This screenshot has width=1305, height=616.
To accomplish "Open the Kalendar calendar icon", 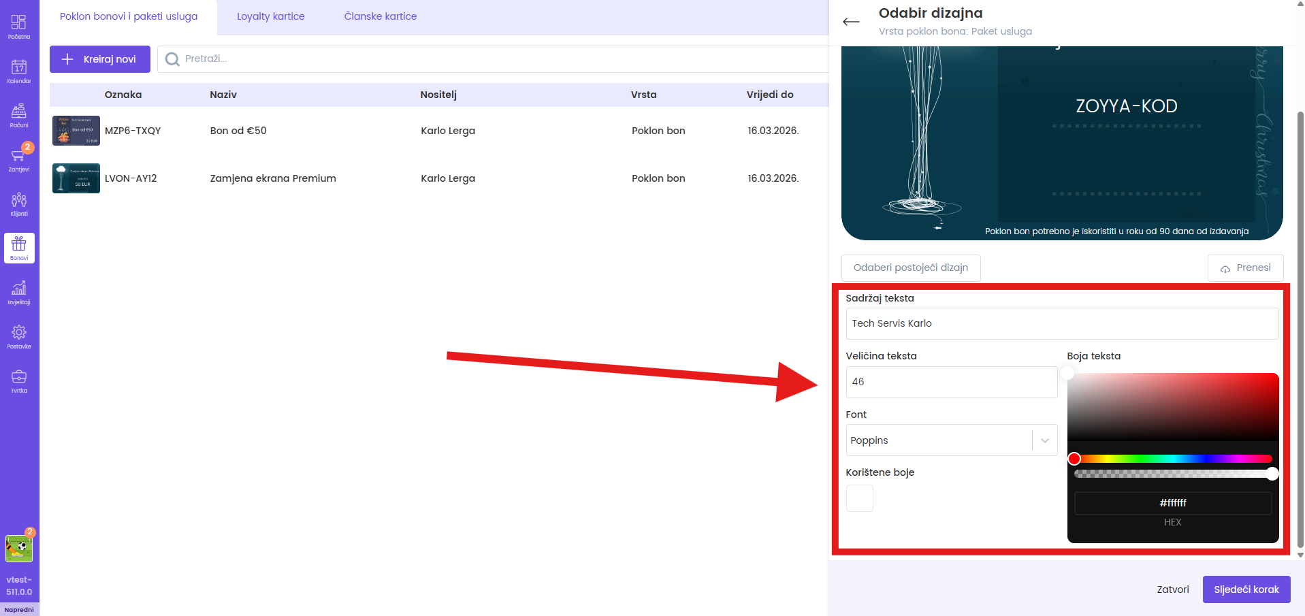I will pos(19,70).
